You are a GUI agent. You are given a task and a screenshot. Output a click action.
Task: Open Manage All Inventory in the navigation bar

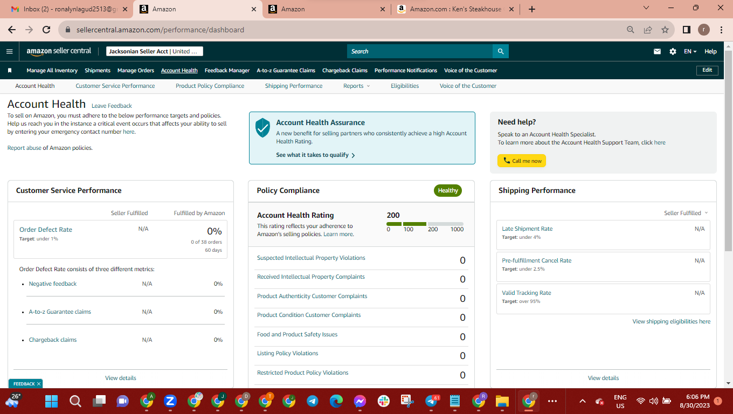pos(52,70)
